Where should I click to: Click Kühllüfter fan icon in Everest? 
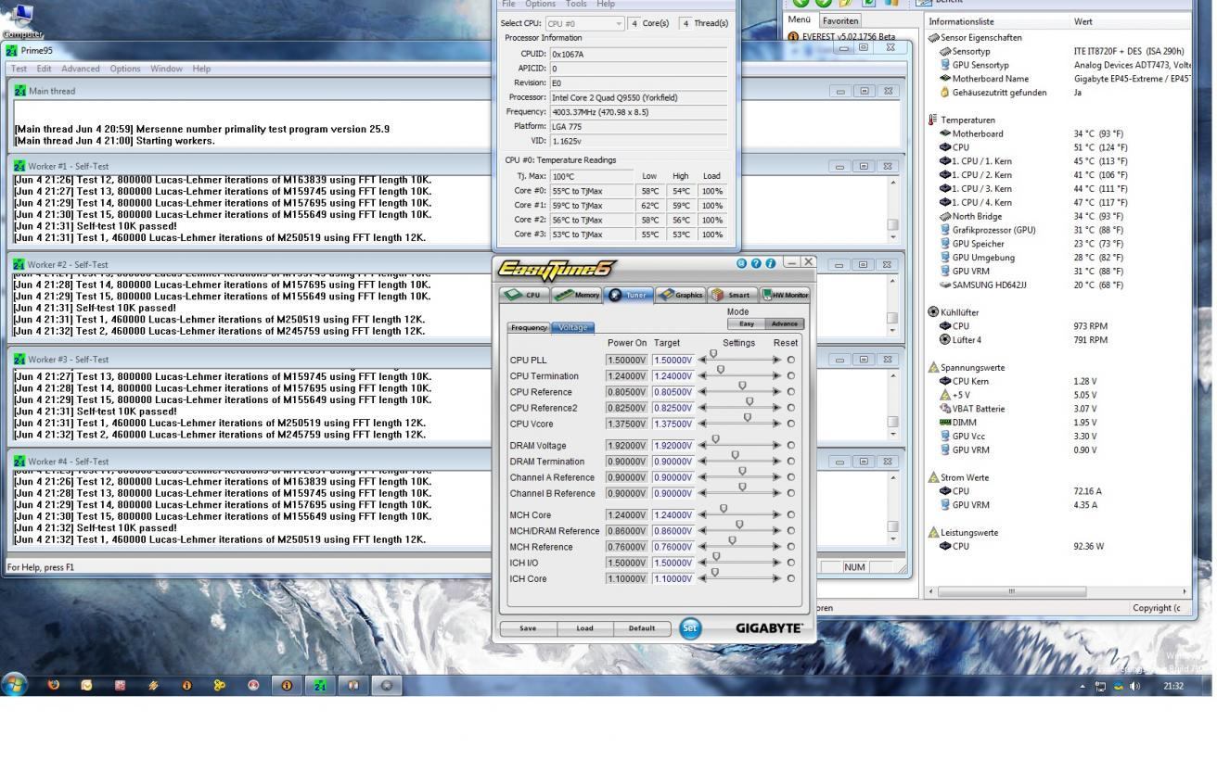[x=933, y=312]
